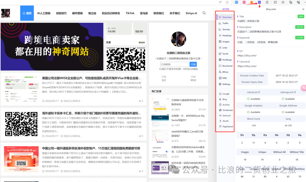The width and height of the screenshot is (306, 182).
Task: Open the hot article clash如何用搬瓦工jms的订阅链接呢
Action: click(x=187, y=133)
